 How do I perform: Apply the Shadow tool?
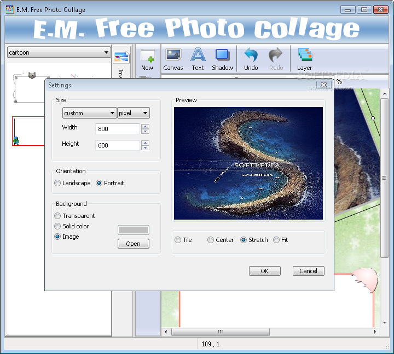222,60
